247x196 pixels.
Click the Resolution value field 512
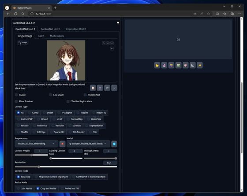[110, 163]
